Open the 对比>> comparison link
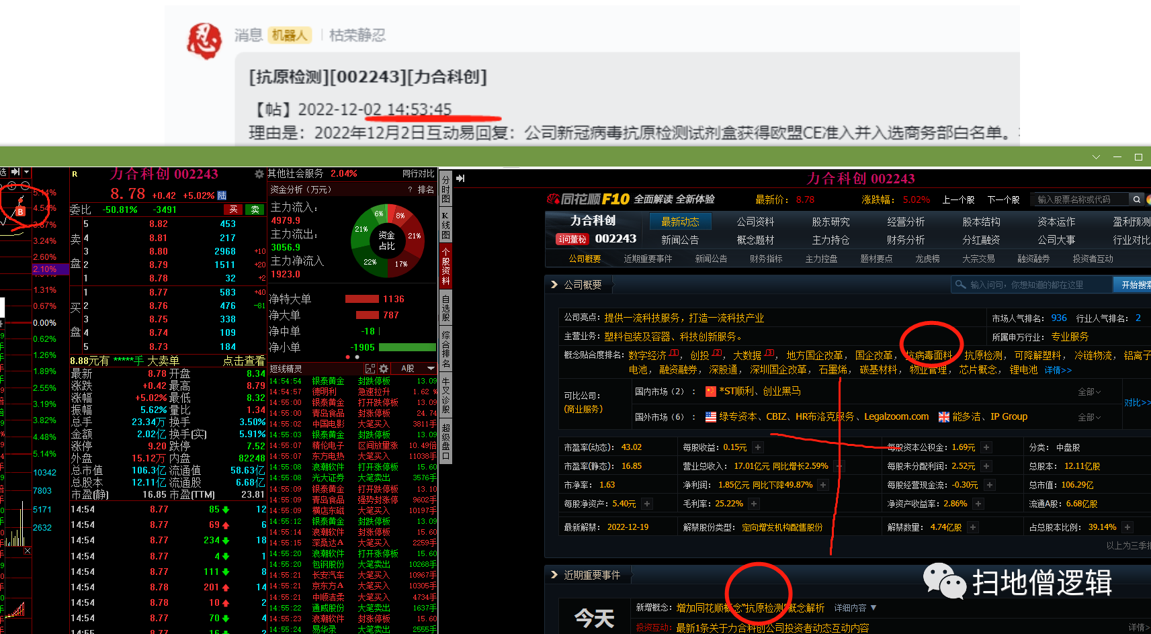Viewport: 1151px width, 634px height. (1137, 403)
